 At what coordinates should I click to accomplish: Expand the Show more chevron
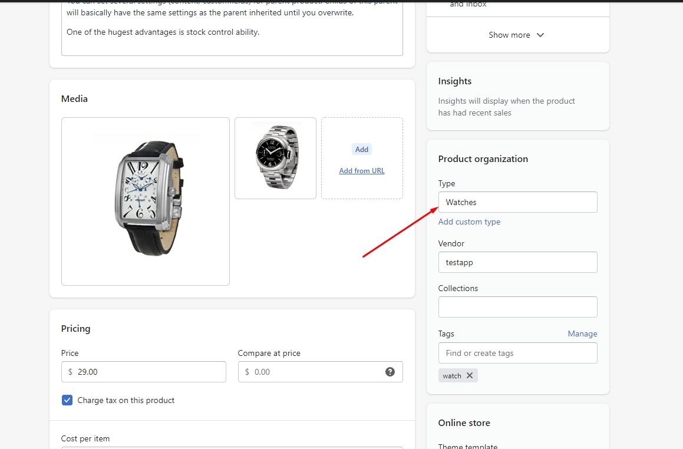coord(540,35)
